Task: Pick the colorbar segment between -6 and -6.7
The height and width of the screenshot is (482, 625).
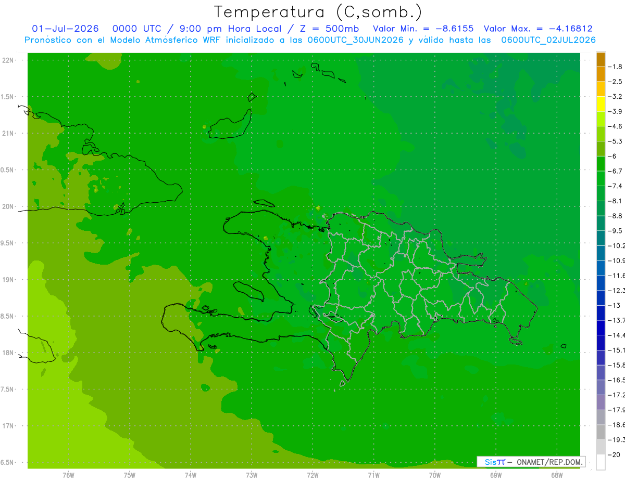Action: click(x=601, y=164)
